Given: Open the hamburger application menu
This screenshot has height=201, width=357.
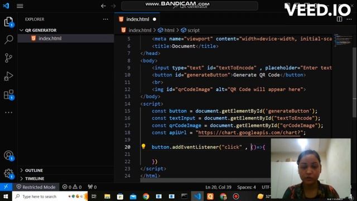Looking at the screenshot, I should click(x=20, y=6).
